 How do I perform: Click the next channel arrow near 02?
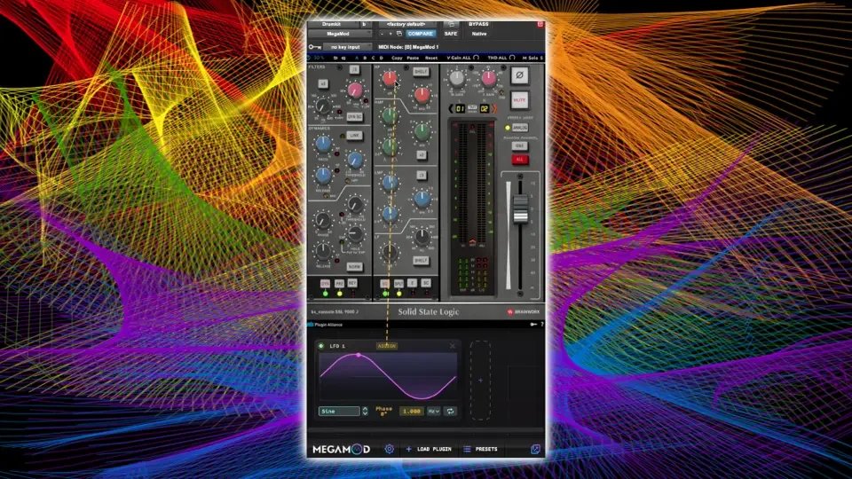pos(494,108)
